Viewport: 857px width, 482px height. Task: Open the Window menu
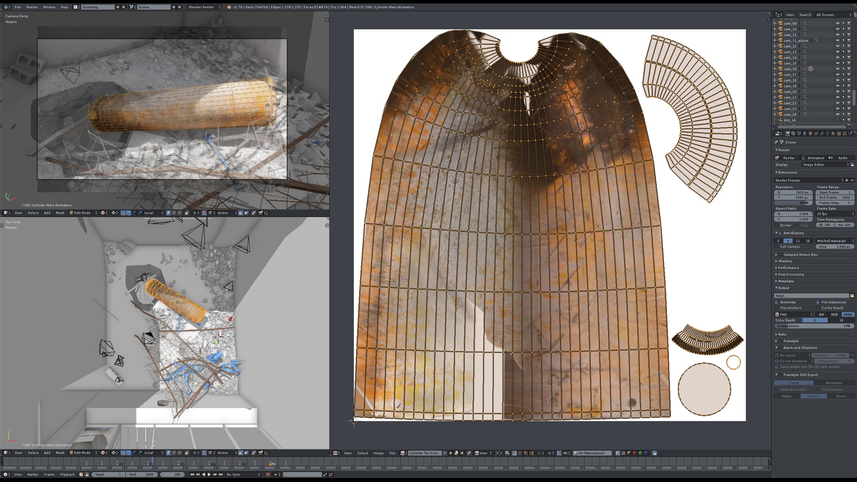point(49,7)
